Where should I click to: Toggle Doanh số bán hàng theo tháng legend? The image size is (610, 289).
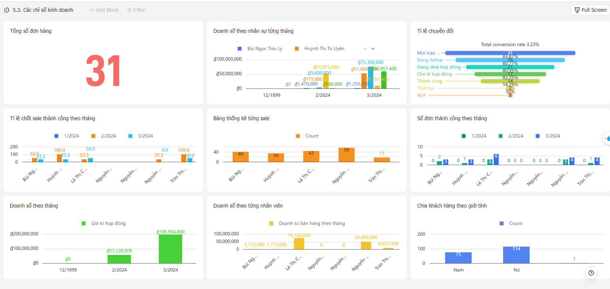click(307, 223)
